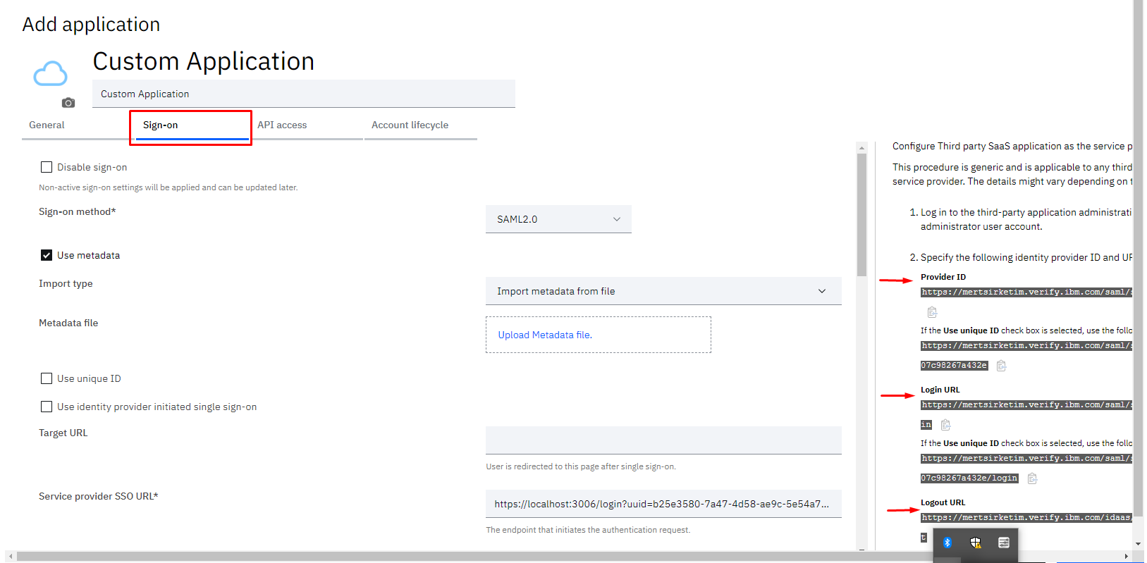This screenshot has height=563, width=1147.
Task: Click the Login URL heading
Action: 940,390
